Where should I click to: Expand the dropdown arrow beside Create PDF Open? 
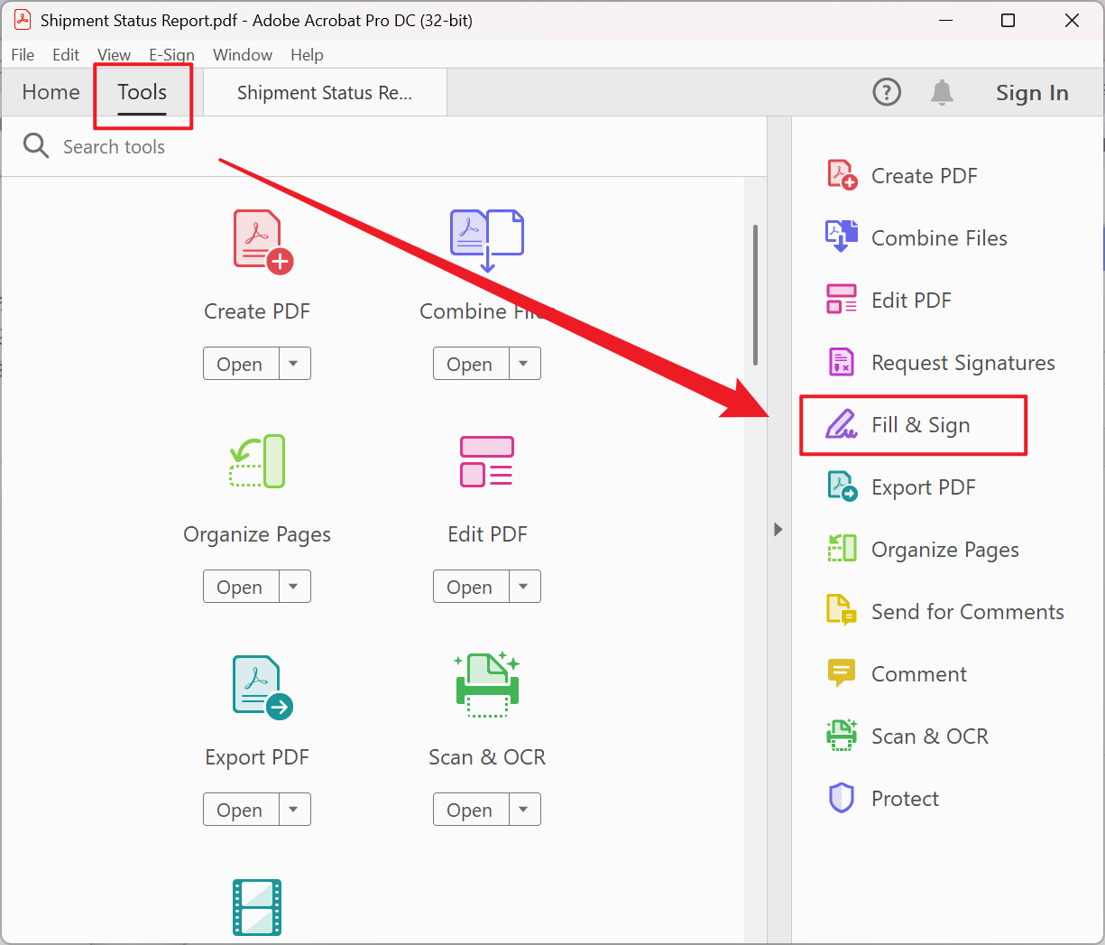[294, 364]
